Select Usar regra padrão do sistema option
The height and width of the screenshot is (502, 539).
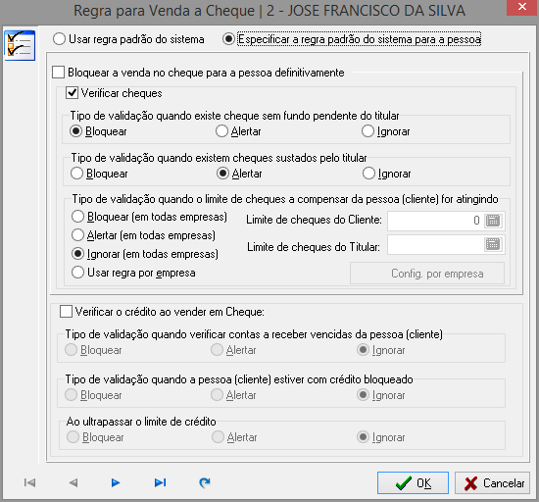[59, 39]
